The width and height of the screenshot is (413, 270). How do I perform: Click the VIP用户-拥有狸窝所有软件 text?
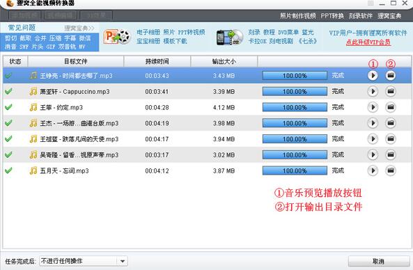368,33
